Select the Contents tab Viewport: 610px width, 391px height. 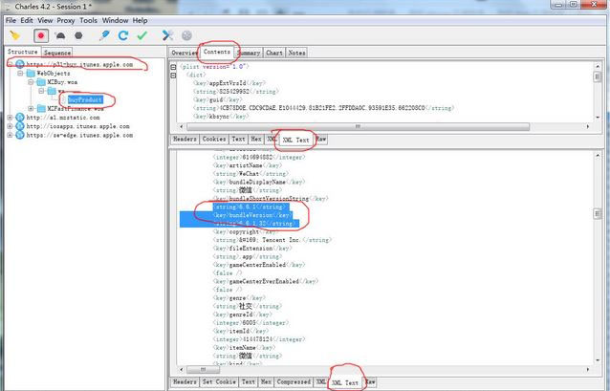[217, 52]
